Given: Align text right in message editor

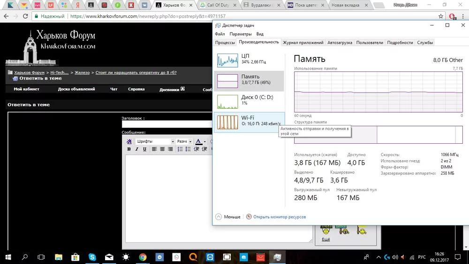Looking at the screenshot, I should pos(171,149).
